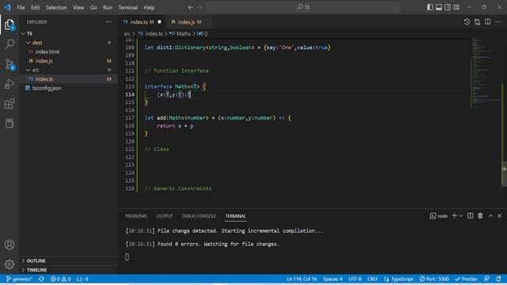Viewport: 507px width, 285px height.
Task: Click the Port : 5500 status item
Action: (x=434, y=279)
